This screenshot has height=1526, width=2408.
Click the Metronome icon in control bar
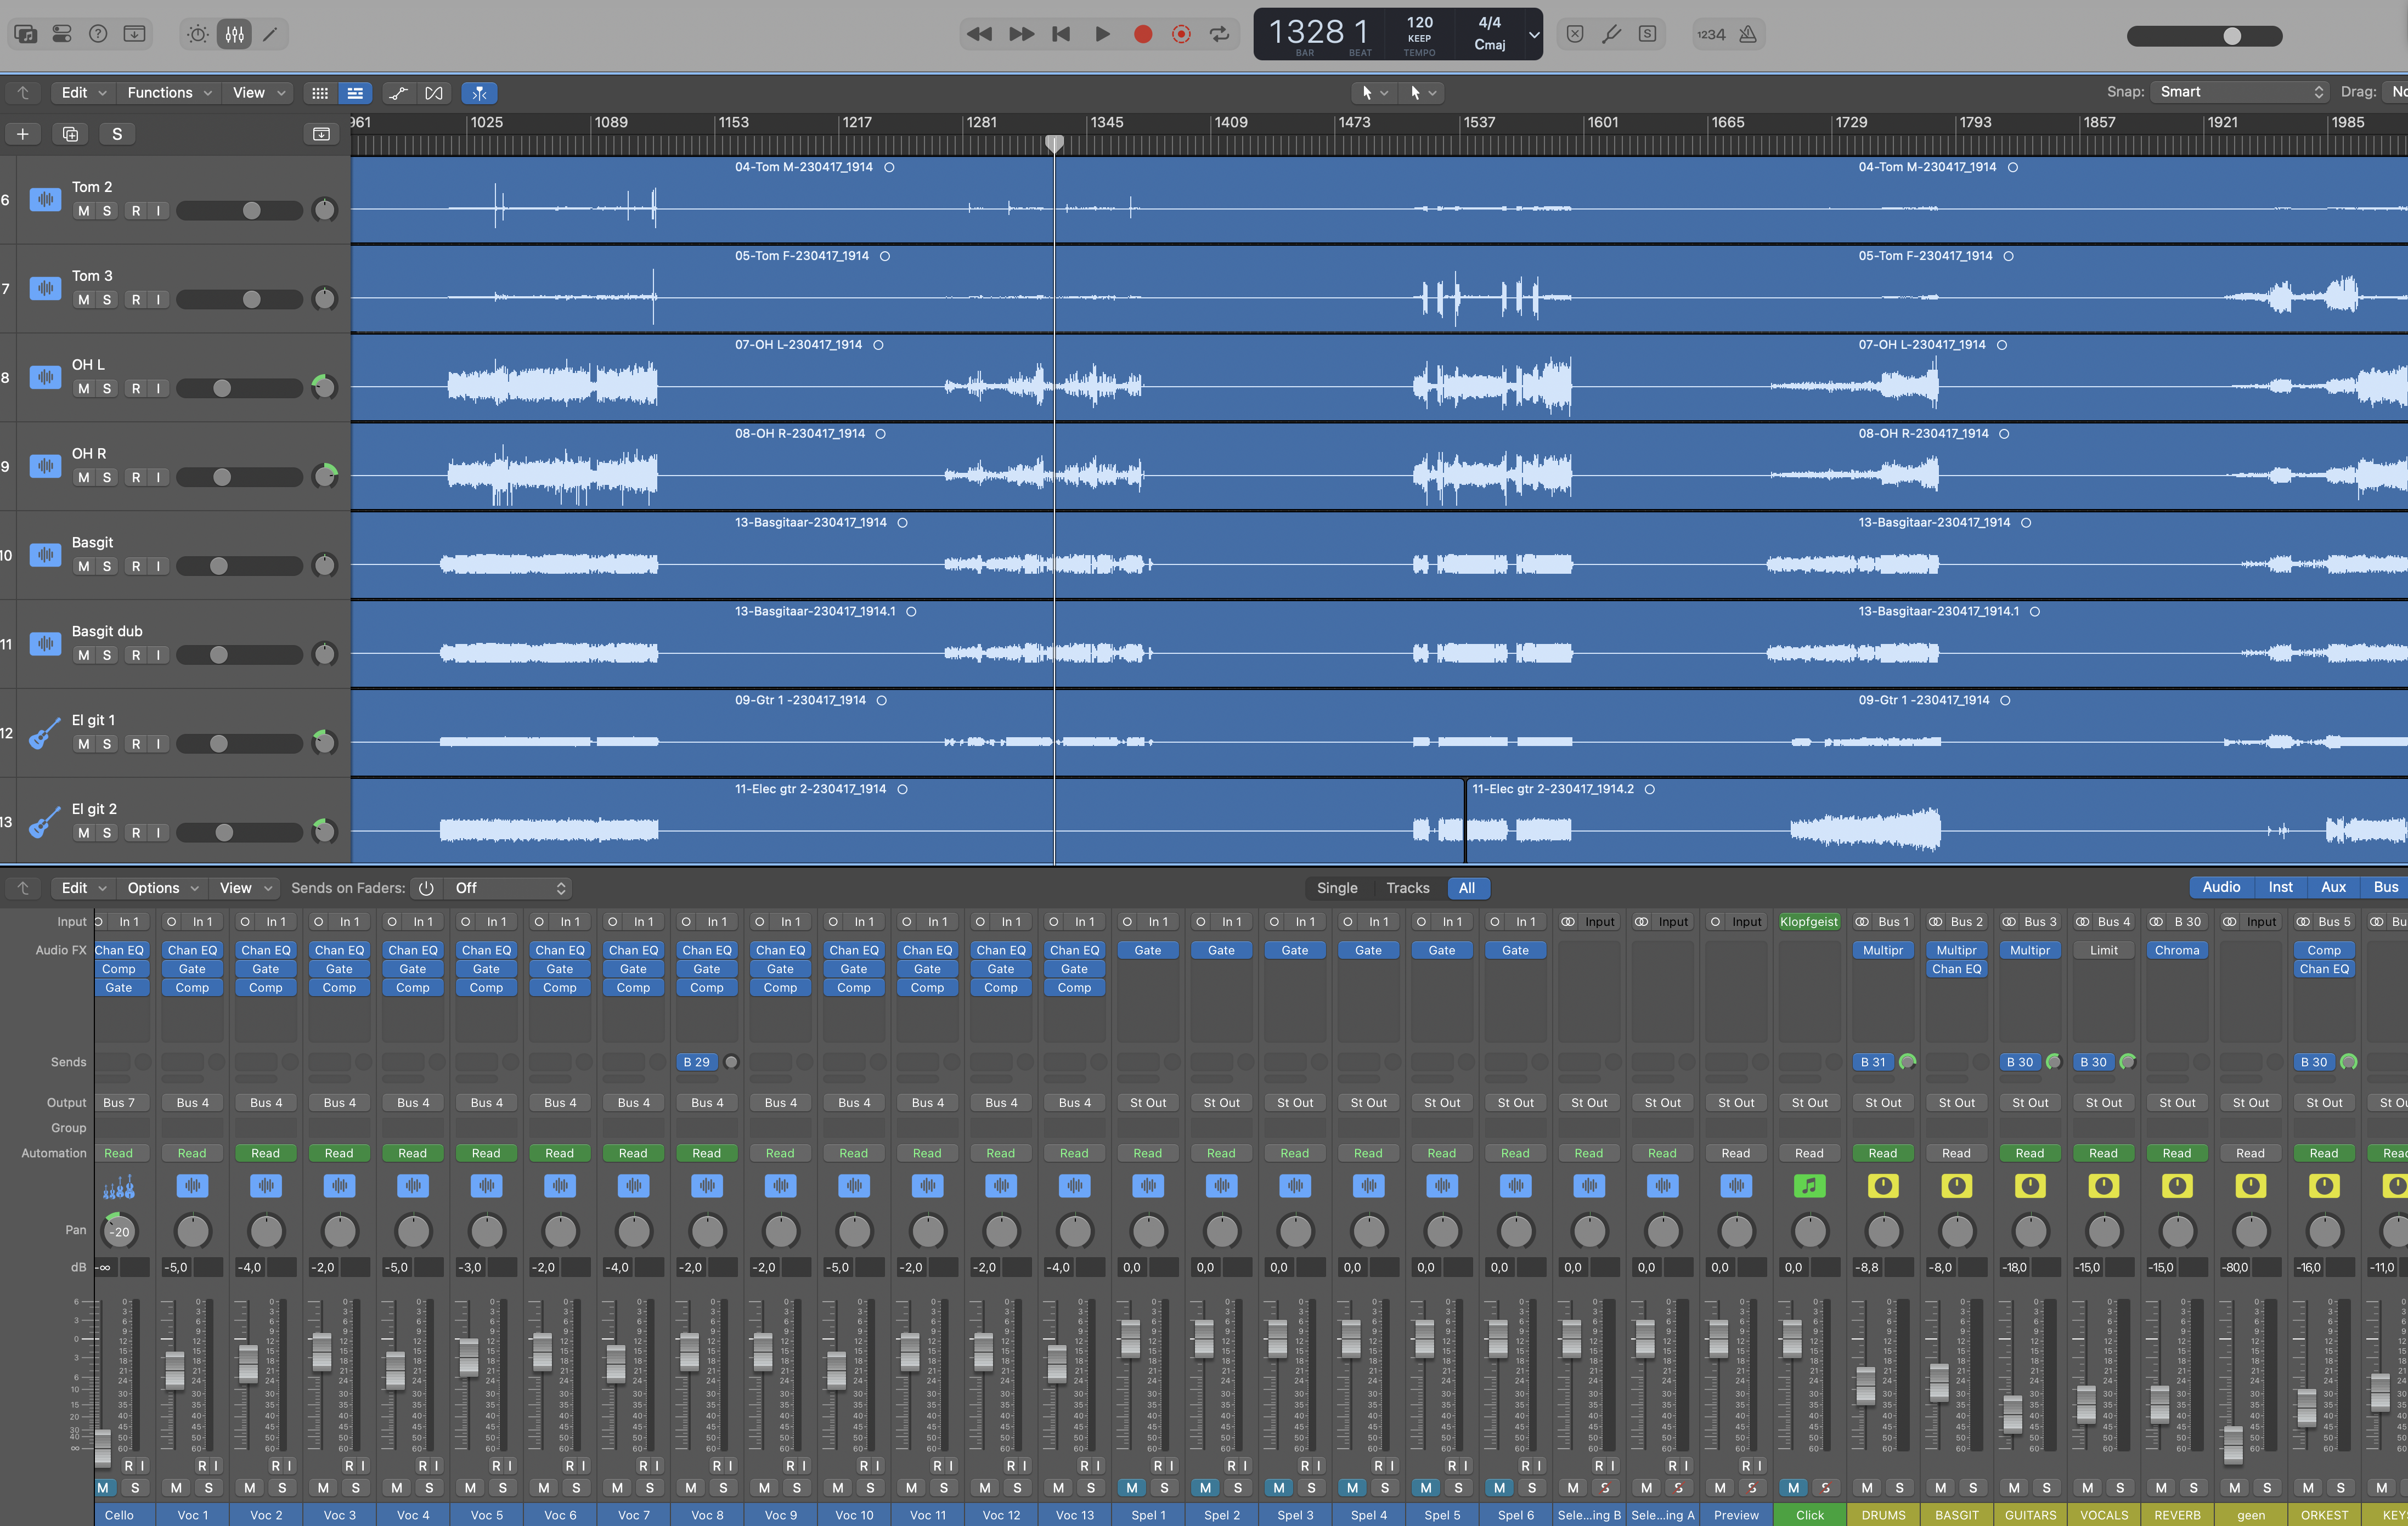tap(1747, 34)
